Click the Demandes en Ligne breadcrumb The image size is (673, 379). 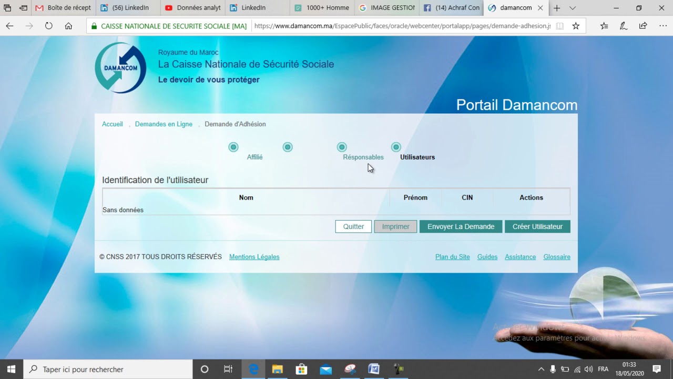[x=164, y=124]
